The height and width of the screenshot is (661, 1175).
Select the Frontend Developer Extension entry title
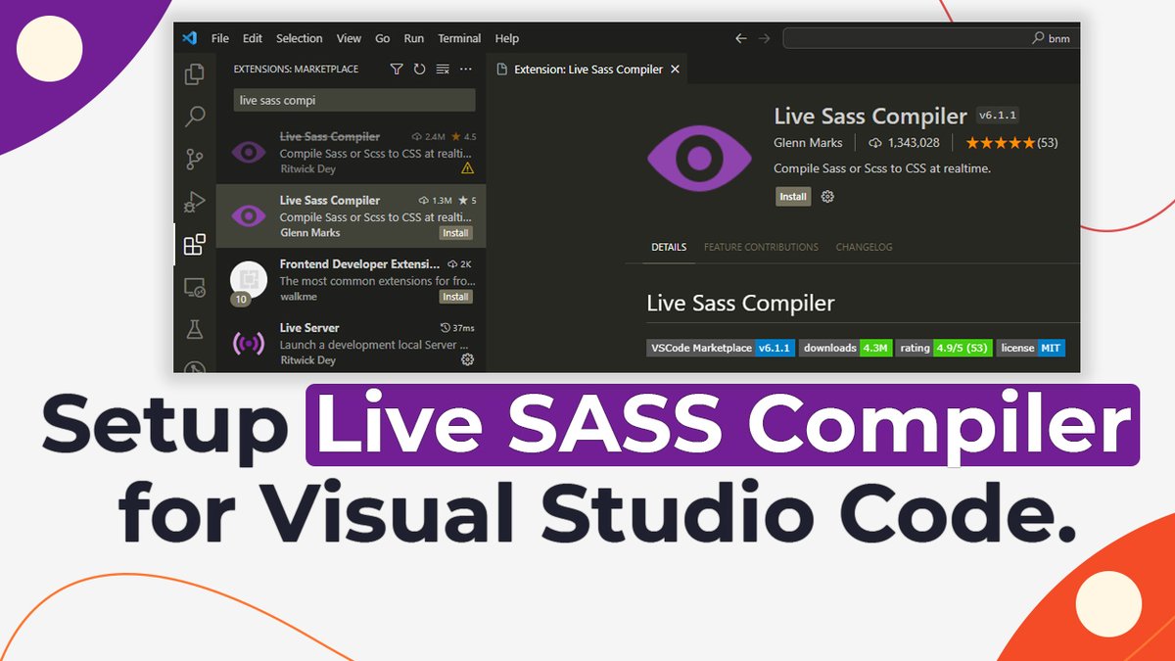pos(357,264)
